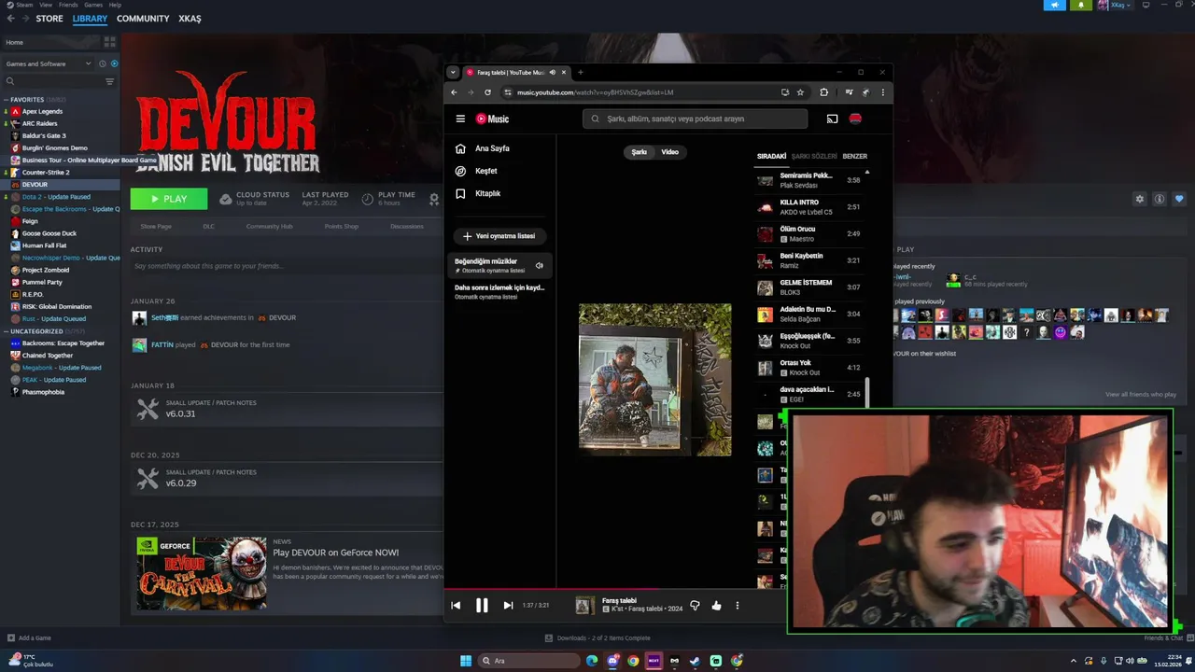The width and height of the screenshot is (1195, 672).
Task: Select the SIRADAKİ tab
Action: pos(771,156)
